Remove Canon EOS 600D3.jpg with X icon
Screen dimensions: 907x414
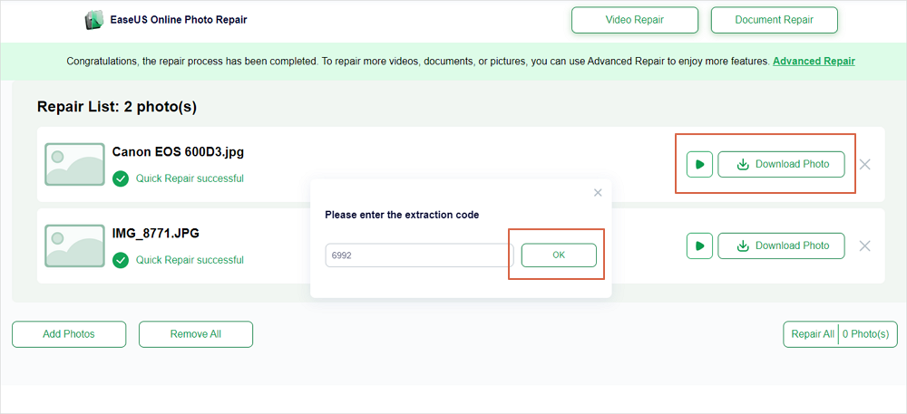[x=865, y=165]
